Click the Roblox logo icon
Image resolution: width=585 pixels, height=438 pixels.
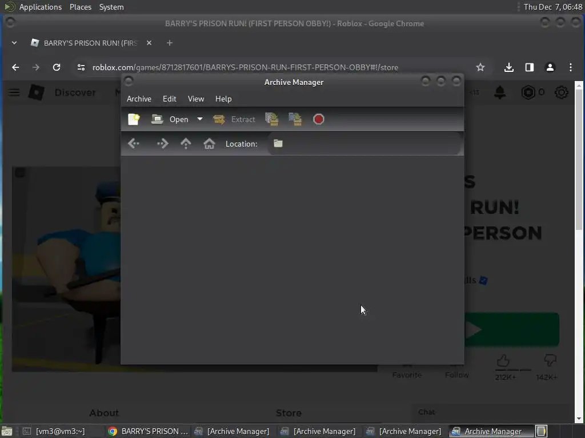(x=36, y=92)
